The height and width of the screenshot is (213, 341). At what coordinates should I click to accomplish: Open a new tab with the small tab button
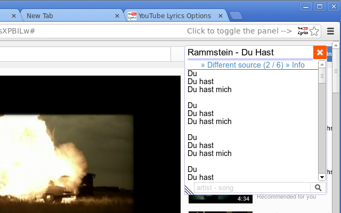click(x=236, y=15)
